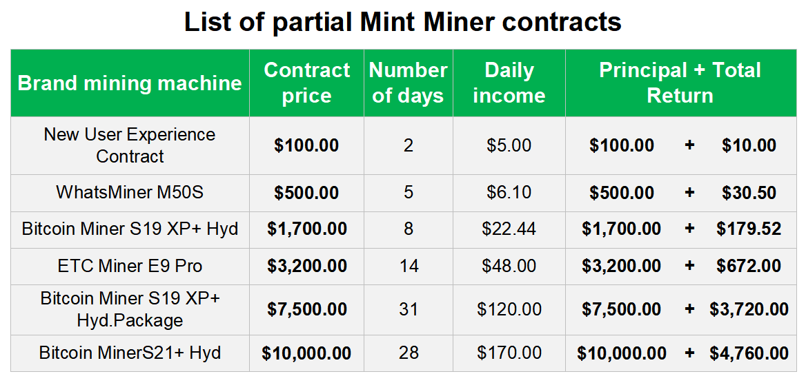
Task: Select the $30.50 return for WhatsMiner M50S
Action: pyautogui.click(x=749, y=192)
